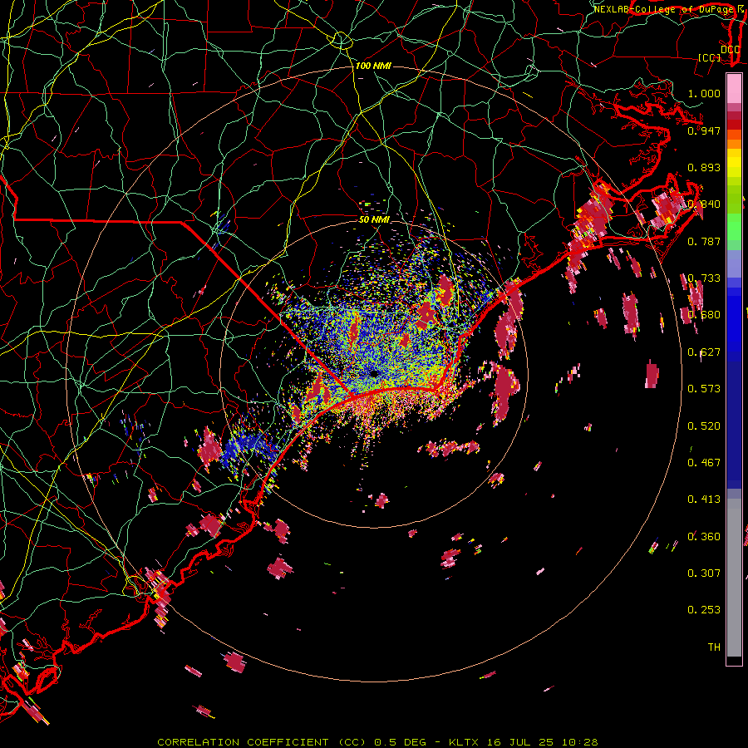Click the 0.840 legend value
This screenshot has height=748, width=748.
pyautogui.click(x=704, y=204)
